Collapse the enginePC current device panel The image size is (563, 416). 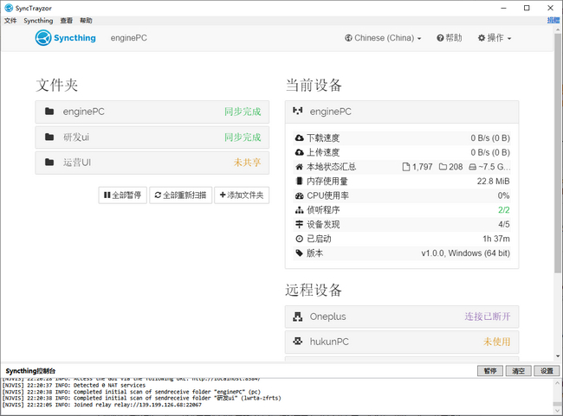(x=402, y=112)
